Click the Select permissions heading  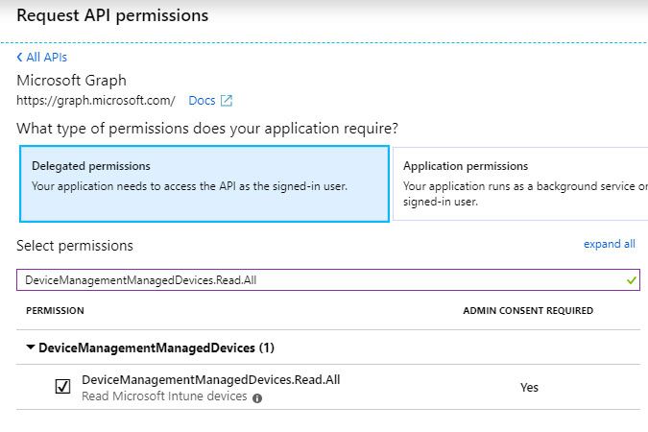(75, 246)
